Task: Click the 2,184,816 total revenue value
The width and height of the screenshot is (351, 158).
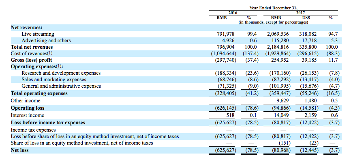Action: (278, 47)
